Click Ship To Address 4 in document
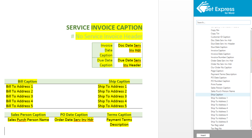252x138 pixels. pos(112,101)
